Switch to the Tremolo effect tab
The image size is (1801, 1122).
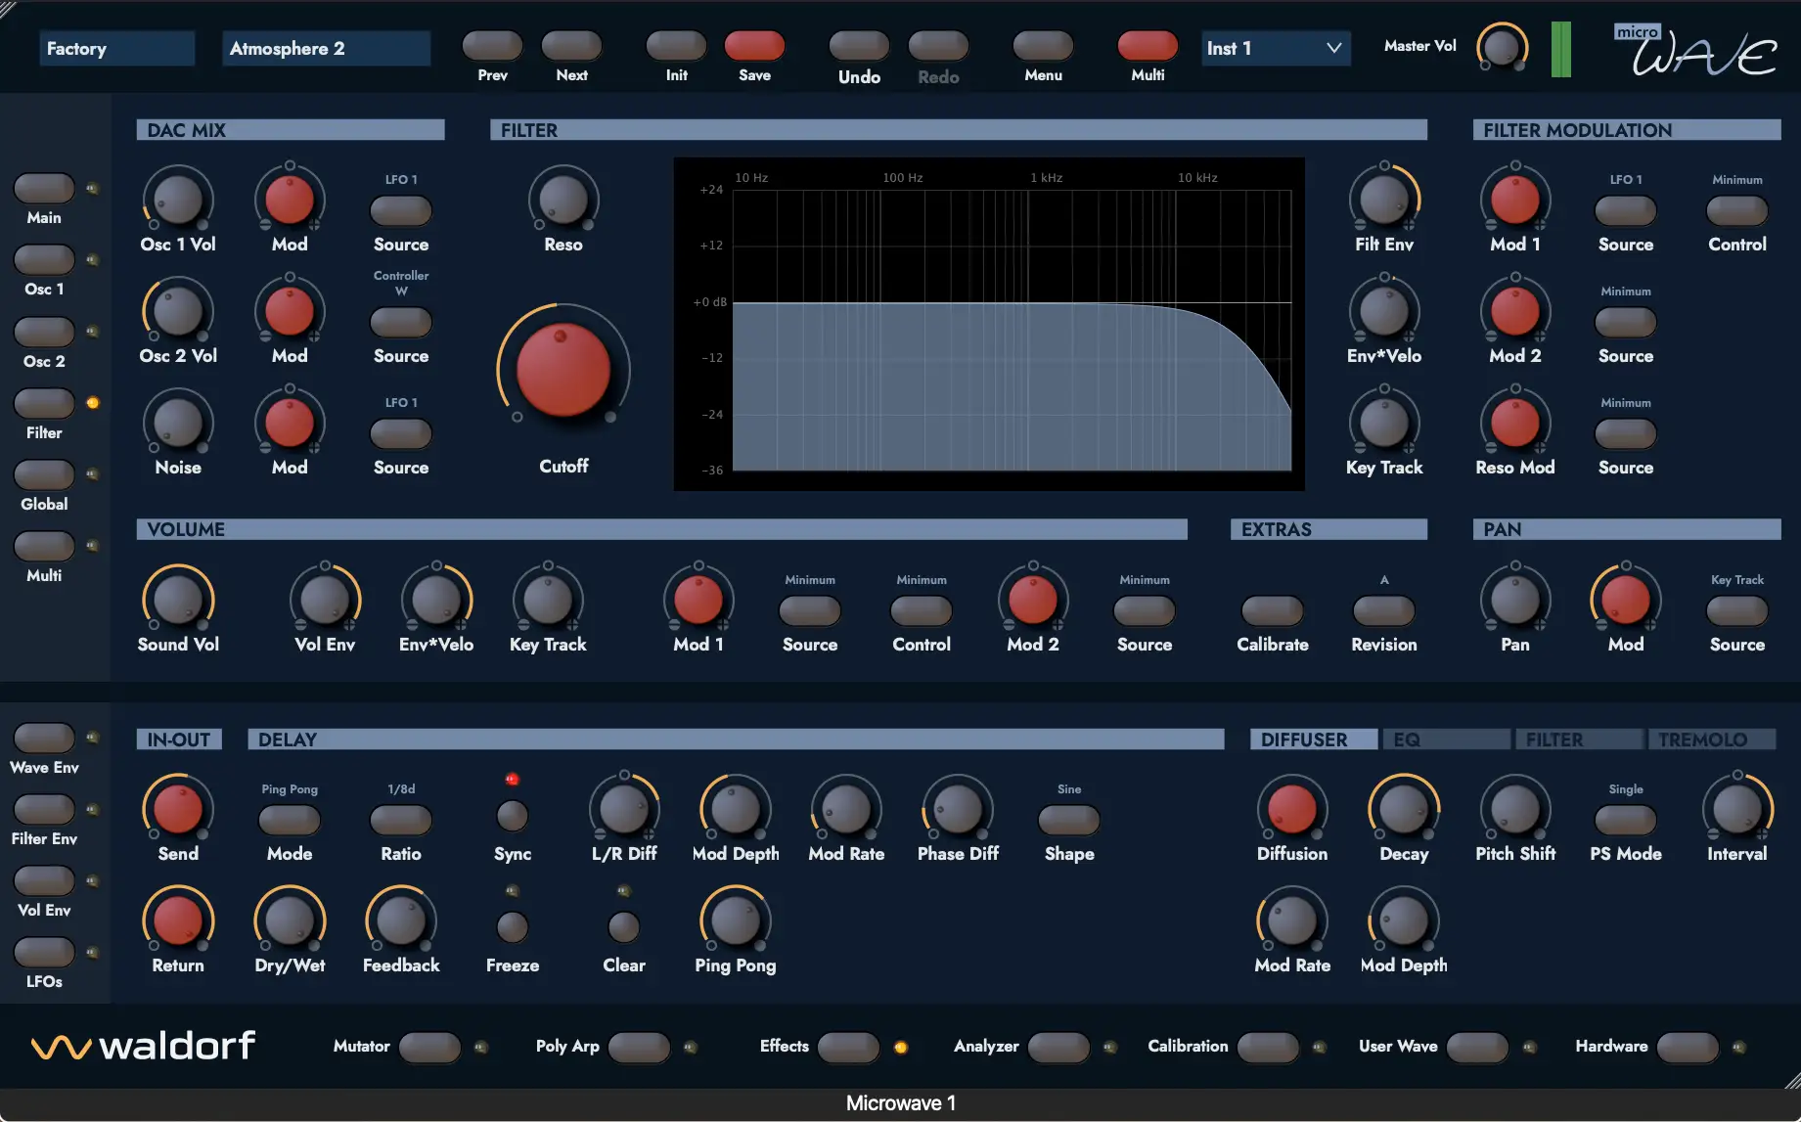(1712, 740)
